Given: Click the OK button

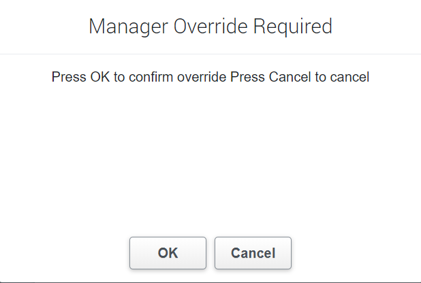Looking at the screenshot, I should click(x=168, y=253).
